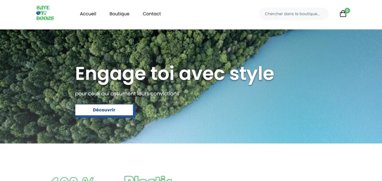Image resolution: width=382 pixels, height=181 pixels.
Task: Click the green cart count badge
Action: [x=347, y=11]
